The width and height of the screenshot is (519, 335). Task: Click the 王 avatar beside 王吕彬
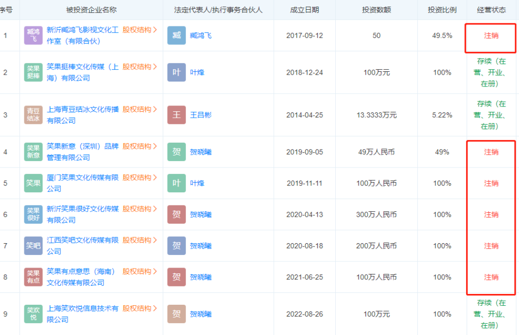pos(176,115)
